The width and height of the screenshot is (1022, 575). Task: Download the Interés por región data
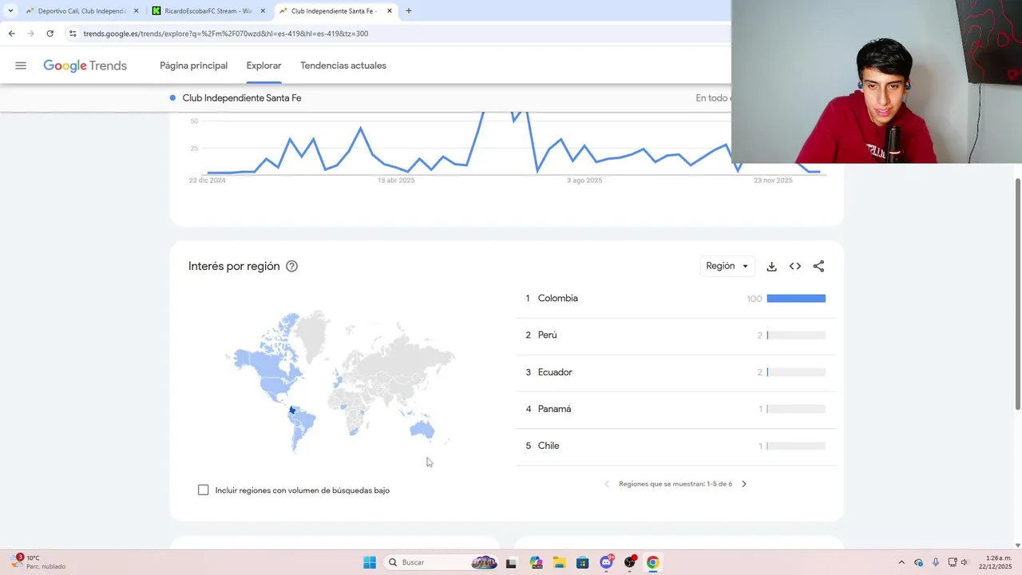click(771, 267)
